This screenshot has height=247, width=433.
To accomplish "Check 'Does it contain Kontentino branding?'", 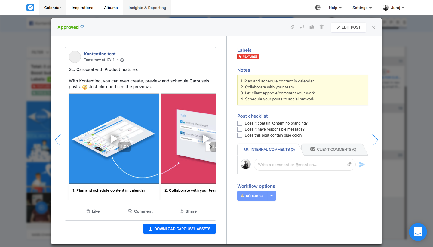I will 240,123.
